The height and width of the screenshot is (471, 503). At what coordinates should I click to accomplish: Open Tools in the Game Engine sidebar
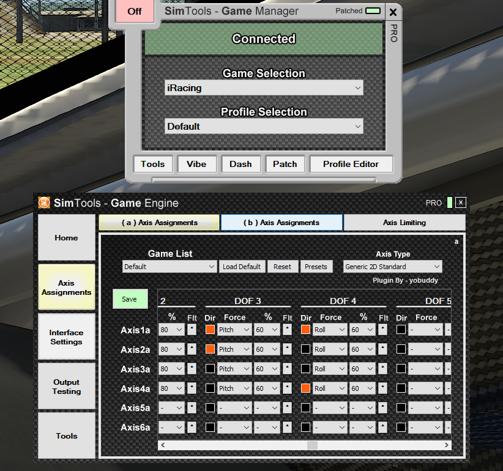click(x=67, y=436)
